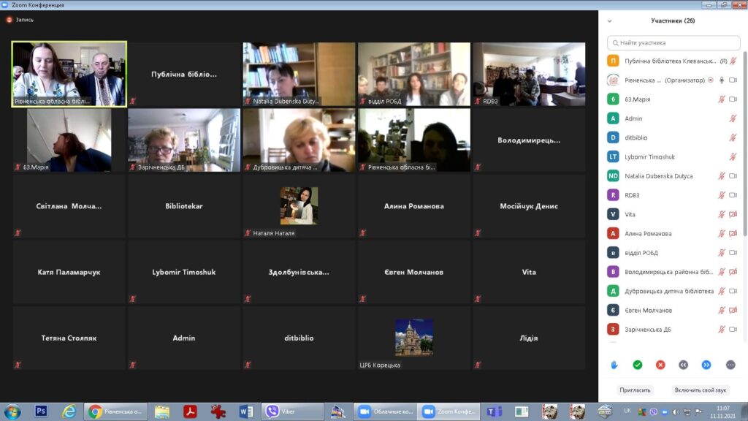Image resolution: width=748 pixels, height=421 pixels.
Task: Click the green 'yes' checkmark reaction
Action: 638,365
